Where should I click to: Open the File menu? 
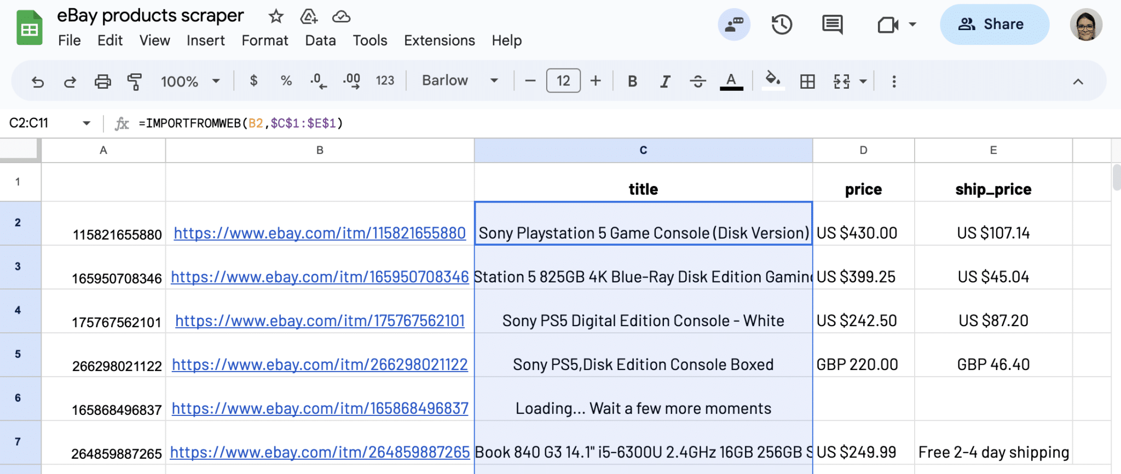[x=70, y=41]
